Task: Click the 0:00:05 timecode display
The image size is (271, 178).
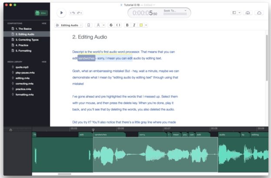Action: click(x=145, y=13)
